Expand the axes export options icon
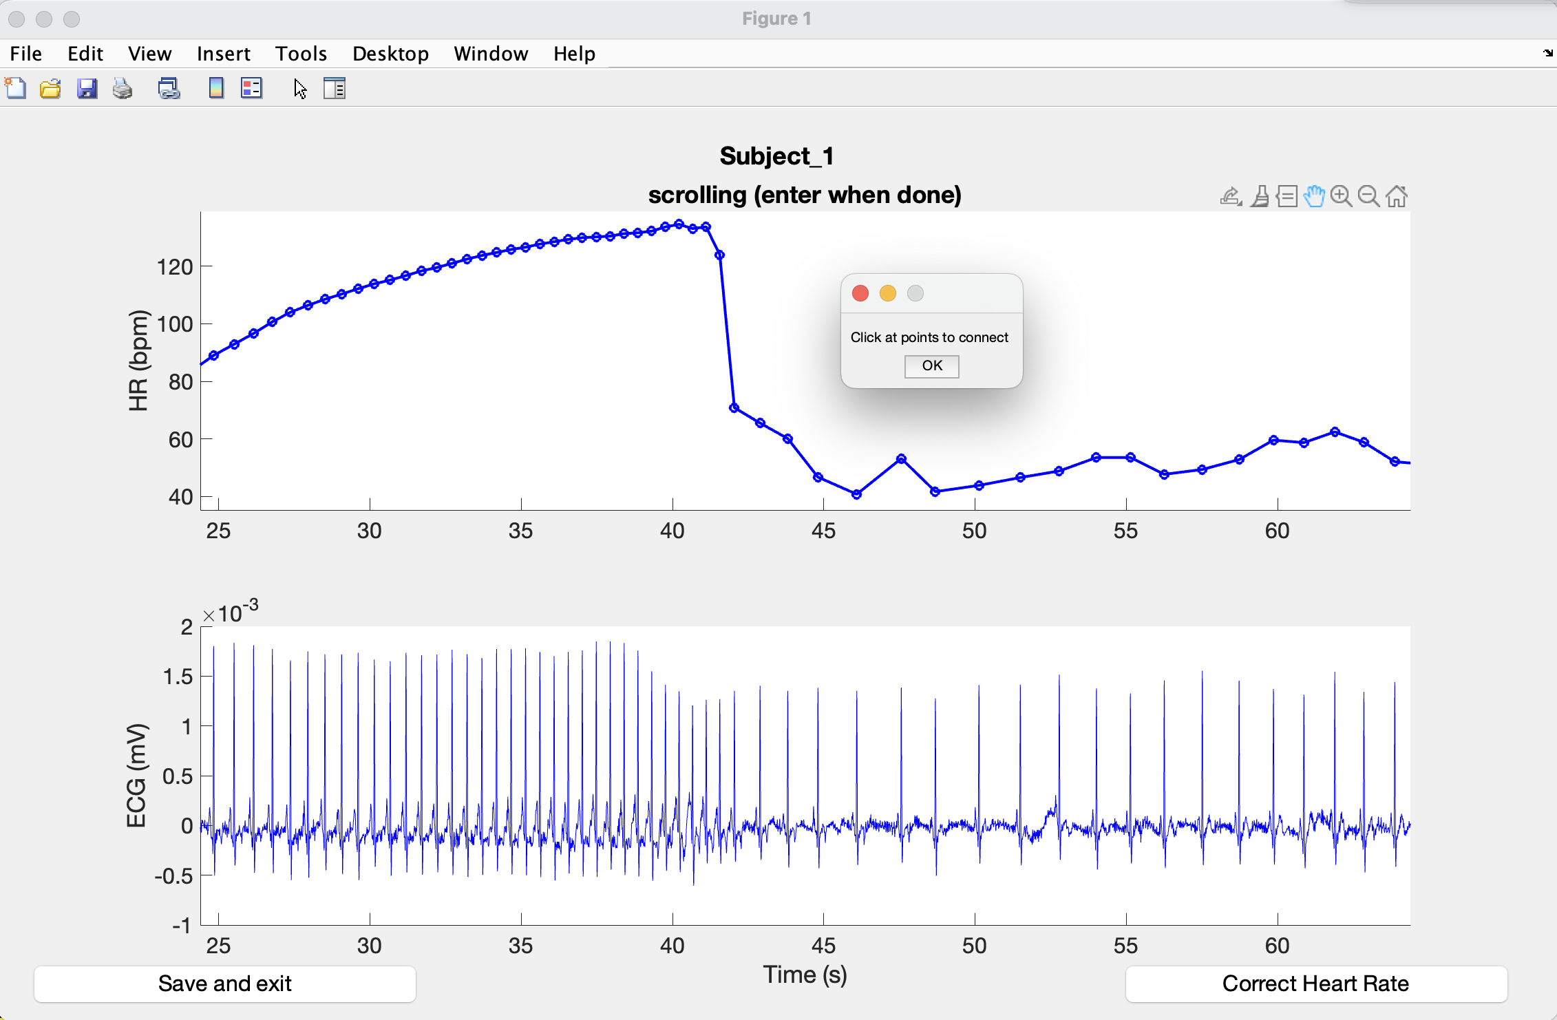Image resolution: width=1557 pixels, height=1020 pixels. (x=1231, y=197)
